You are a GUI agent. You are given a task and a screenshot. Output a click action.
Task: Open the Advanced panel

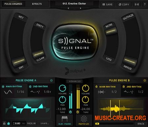coord(75,81)
